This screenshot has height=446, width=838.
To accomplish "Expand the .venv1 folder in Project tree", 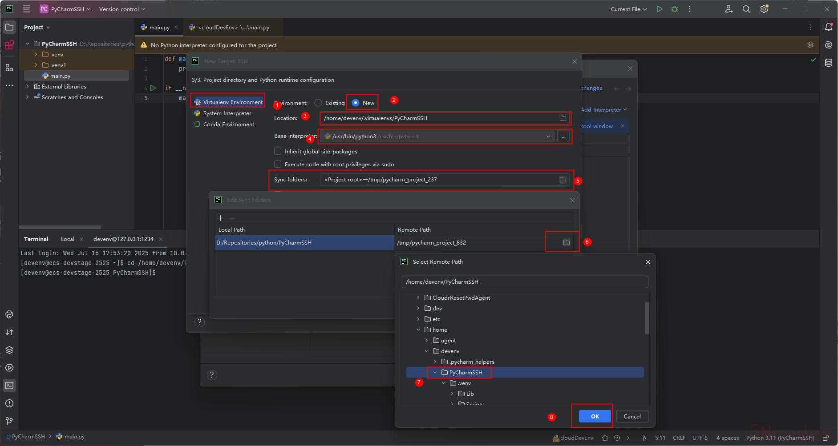I will (x=36, y=65).
